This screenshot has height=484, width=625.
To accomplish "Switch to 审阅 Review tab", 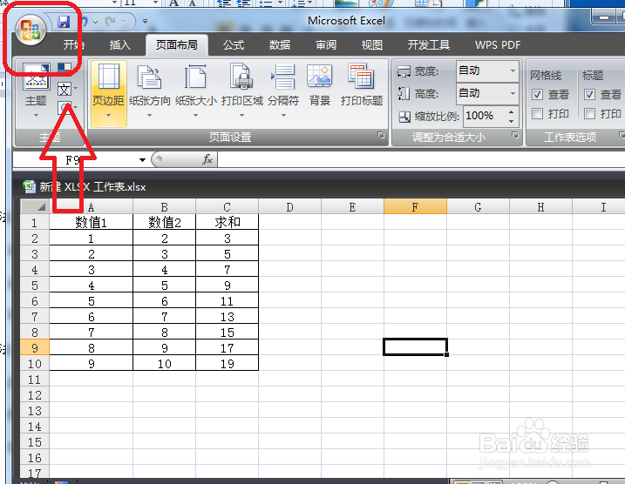I will (326, 44).
